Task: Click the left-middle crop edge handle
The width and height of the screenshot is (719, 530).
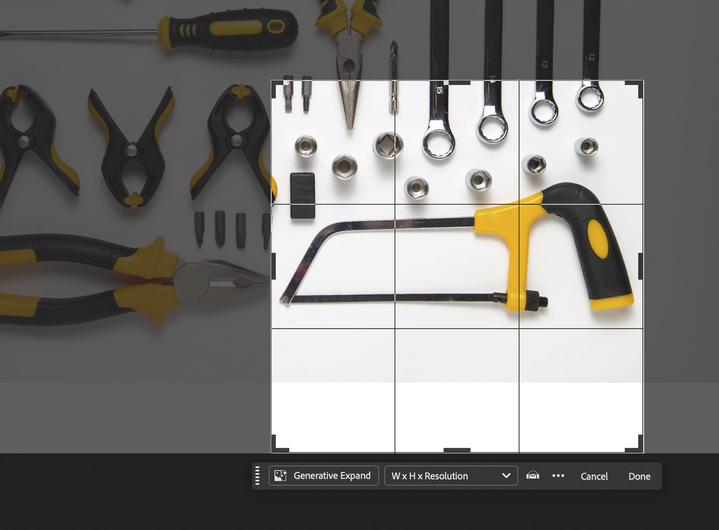Action: (x=274, y=266)
